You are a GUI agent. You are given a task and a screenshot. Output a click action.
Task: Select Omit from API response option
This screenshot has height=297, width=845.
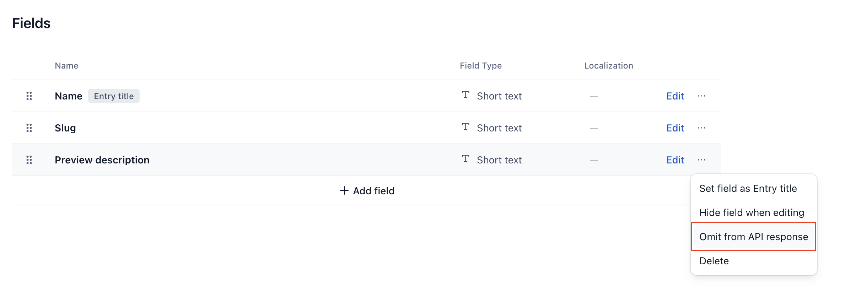pyautogui.click(x=753, y=237)
